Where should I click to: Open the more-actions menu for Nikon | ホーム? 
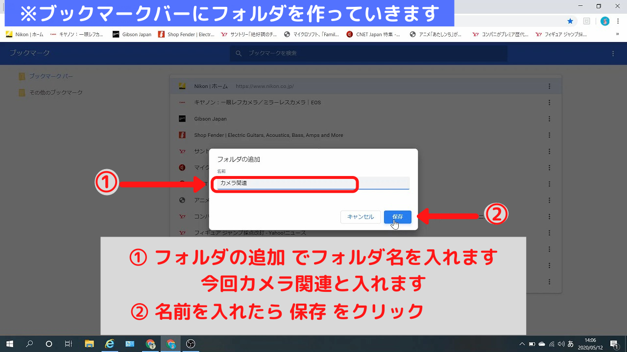[x=550, y=86]
